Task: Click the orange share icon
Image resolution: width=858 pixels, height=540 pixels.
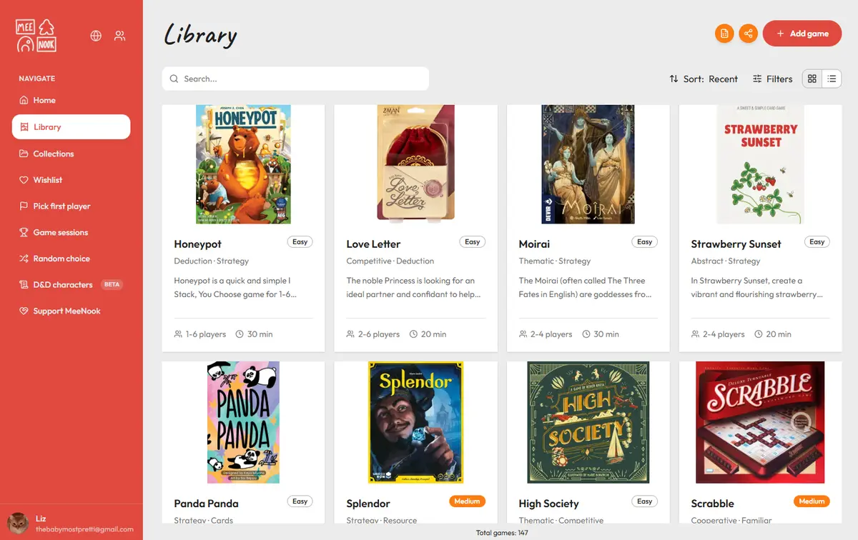Action: coord(748,34)
